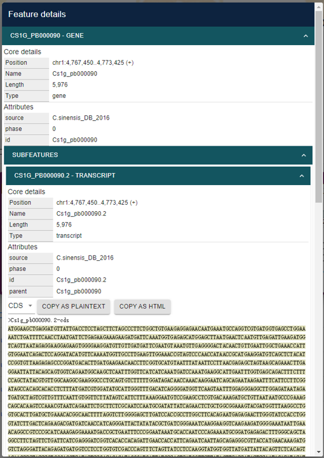324x458 pixels.
Task: Click the 'Feature details' dialog title
Action: coord(37,14)
